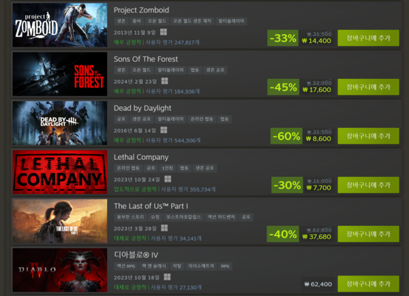
Task: Click Windows icon on Project Zomboid row
Action: 164,32
